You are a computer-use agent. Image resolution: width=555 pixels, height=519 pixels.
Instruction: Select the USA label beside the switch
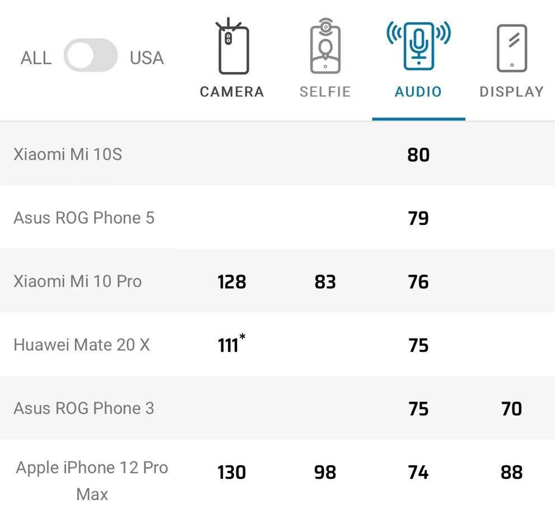[147, 58]
